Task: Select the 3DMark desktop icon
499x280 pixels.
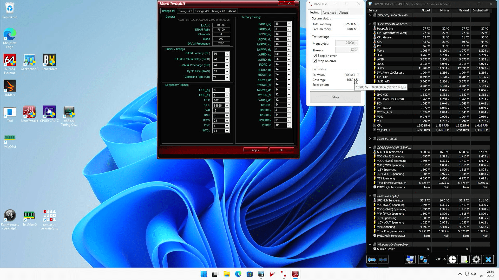Action: (10, 88)
